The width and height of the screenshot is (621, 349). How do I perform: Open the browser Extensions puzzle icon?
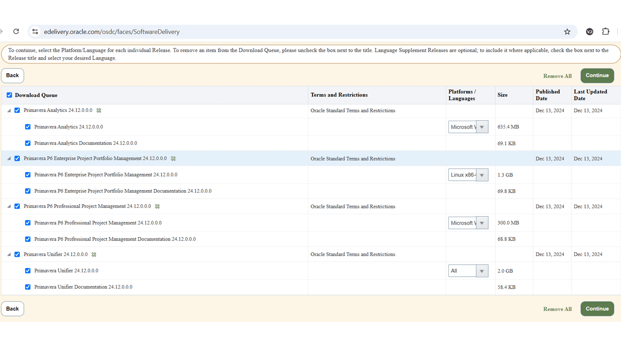[x=605, y=32]
